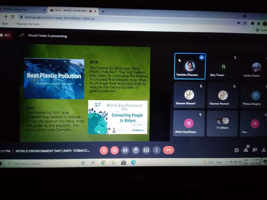Reload the page with the refresh button

[13, 17]
